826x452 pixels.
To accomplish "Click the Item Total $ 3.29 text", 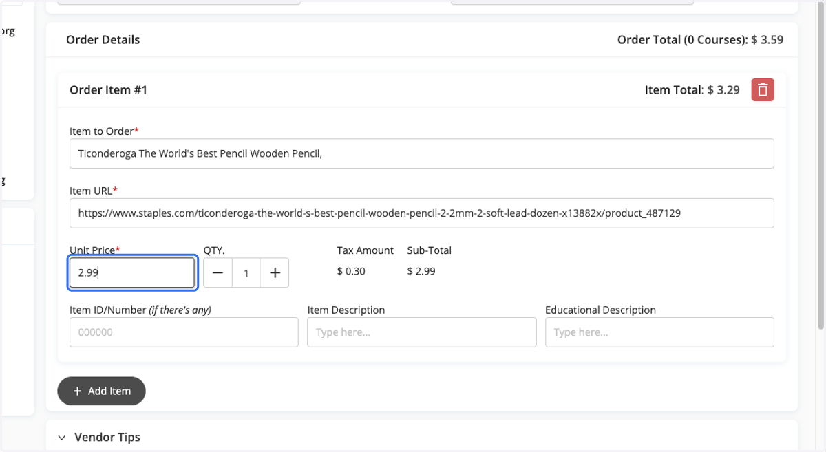I will pos(692,89).
